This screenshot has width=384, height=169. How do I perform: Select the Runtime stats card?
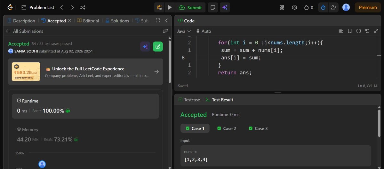pyautogui.click(x=85, y=106)
